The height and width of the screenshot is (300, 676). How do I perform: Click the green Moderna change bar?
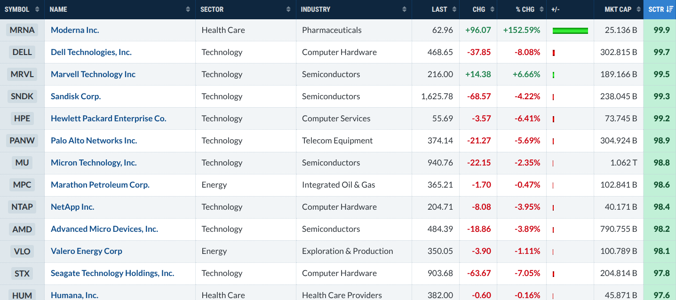(x=570, y=31)
